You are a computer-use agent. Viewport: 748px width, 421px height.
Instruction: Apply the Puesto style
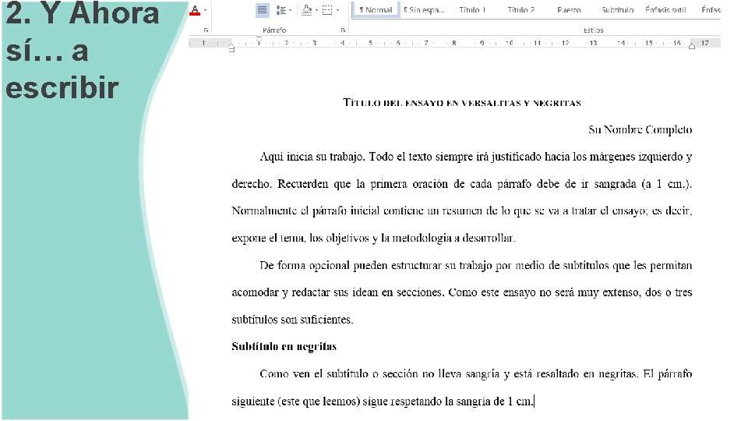click(569, 9)
